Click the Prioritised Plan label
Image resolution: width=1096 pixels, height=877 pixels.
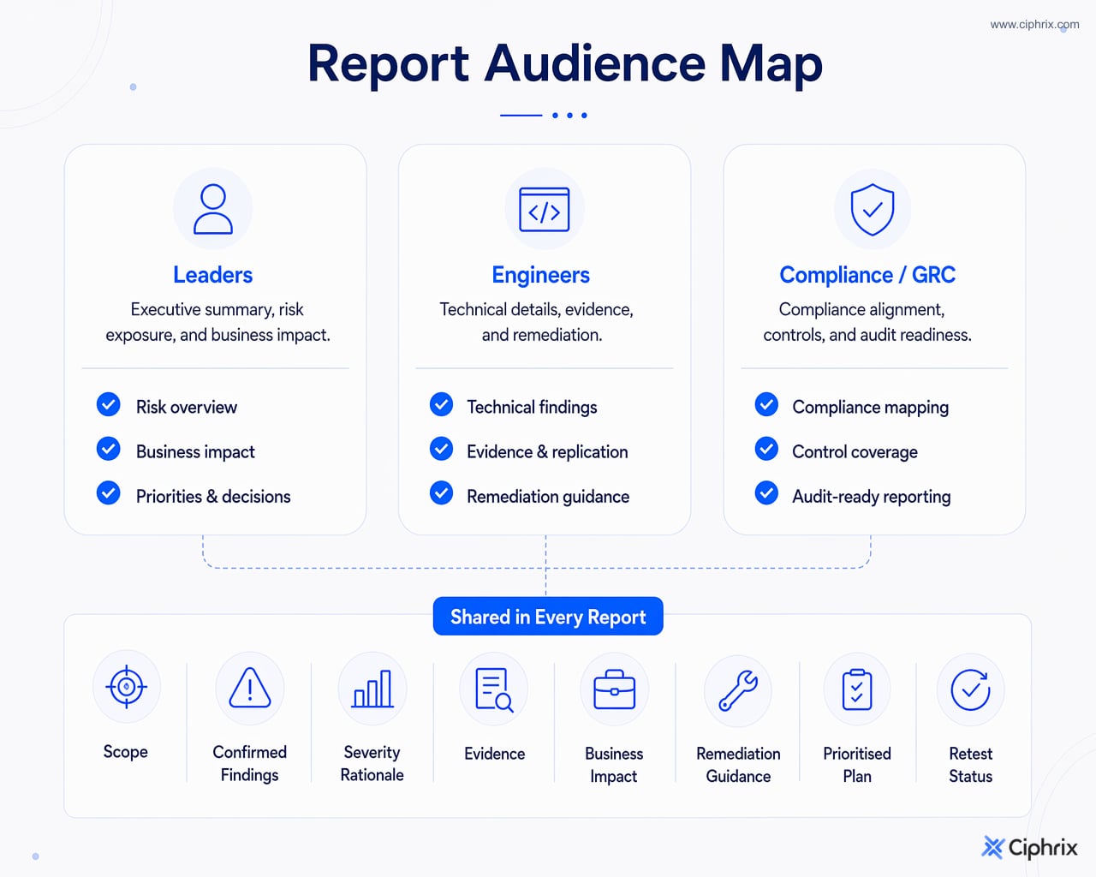[857, 765]
